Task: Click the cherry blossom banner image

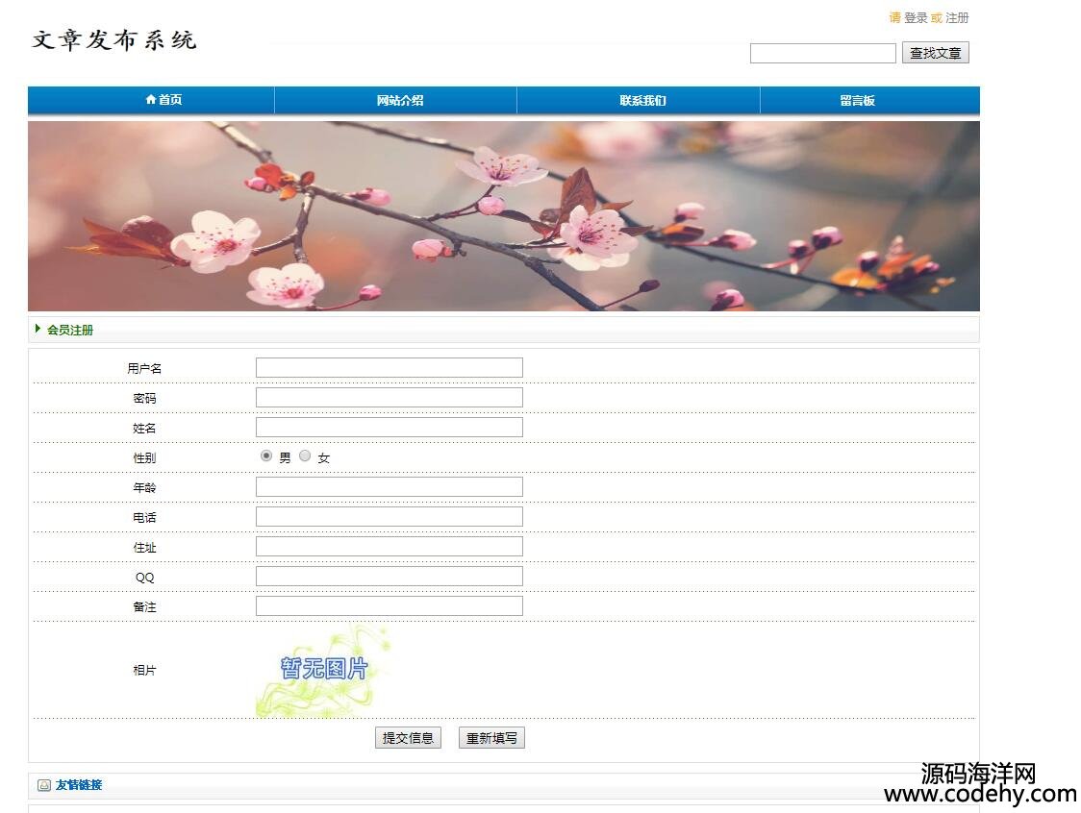Action: pos(504,215)
